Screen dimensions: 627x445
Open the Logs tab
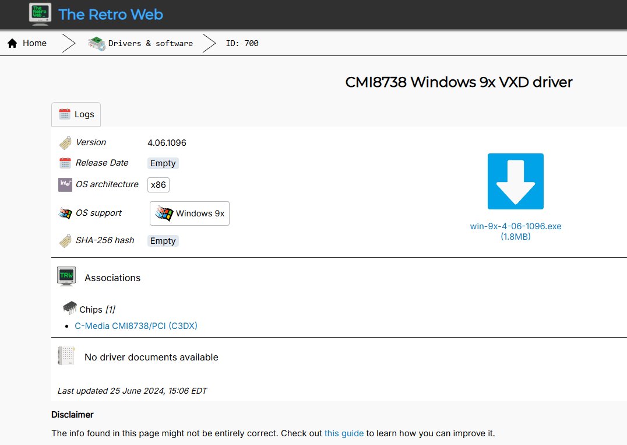click(x=76, y=114)
